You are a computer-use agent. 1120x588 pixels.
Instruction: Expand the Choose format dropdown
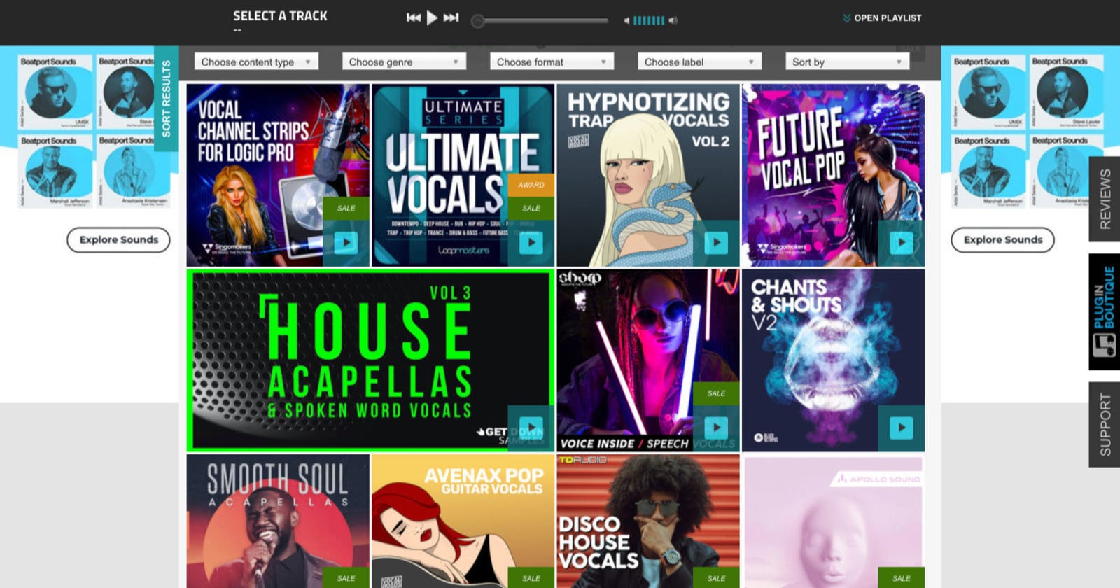[552, 62]
